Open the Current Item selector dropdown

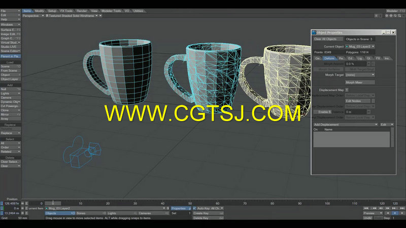(105, 208)
